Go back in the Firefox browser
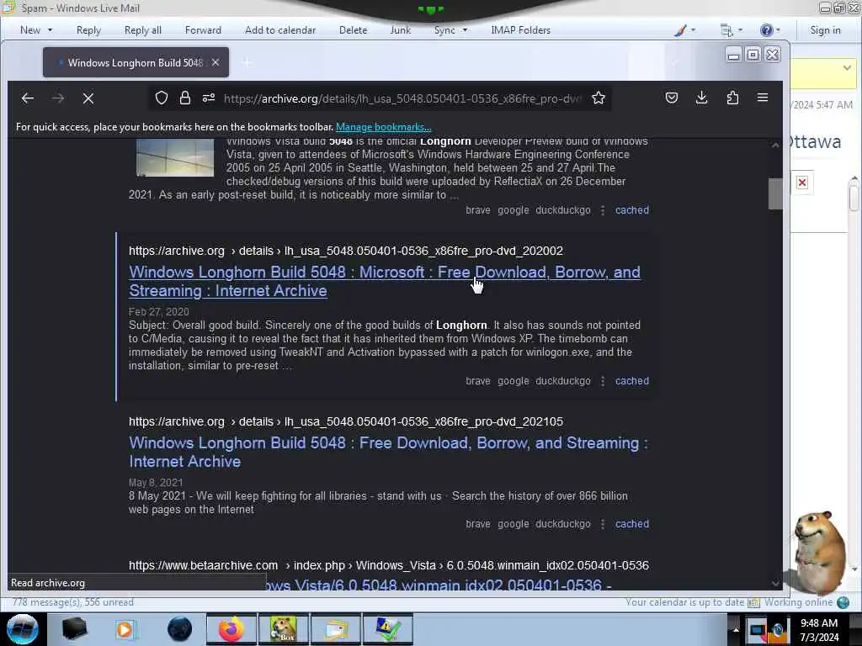This screenshot has width=862, height=646. 28,98
